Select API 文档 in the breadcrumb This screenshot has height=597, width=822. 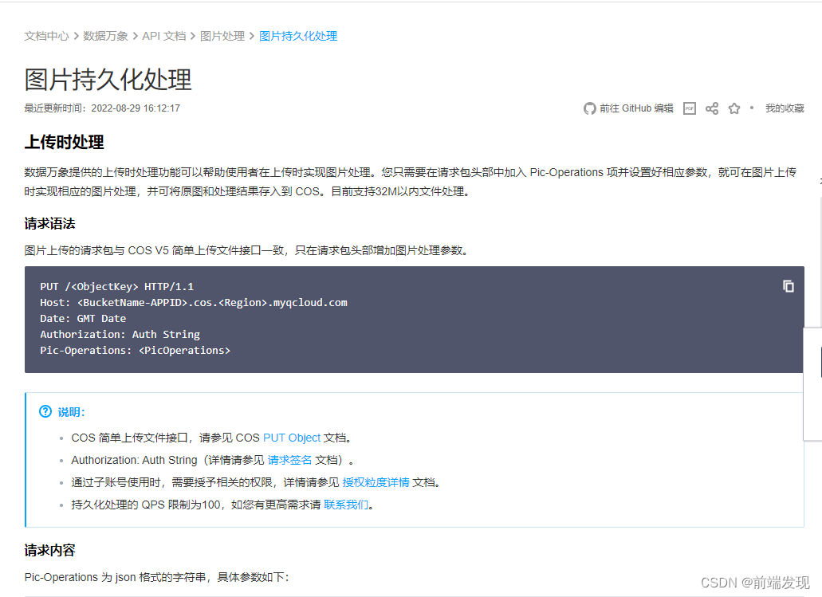pos(164,36)
